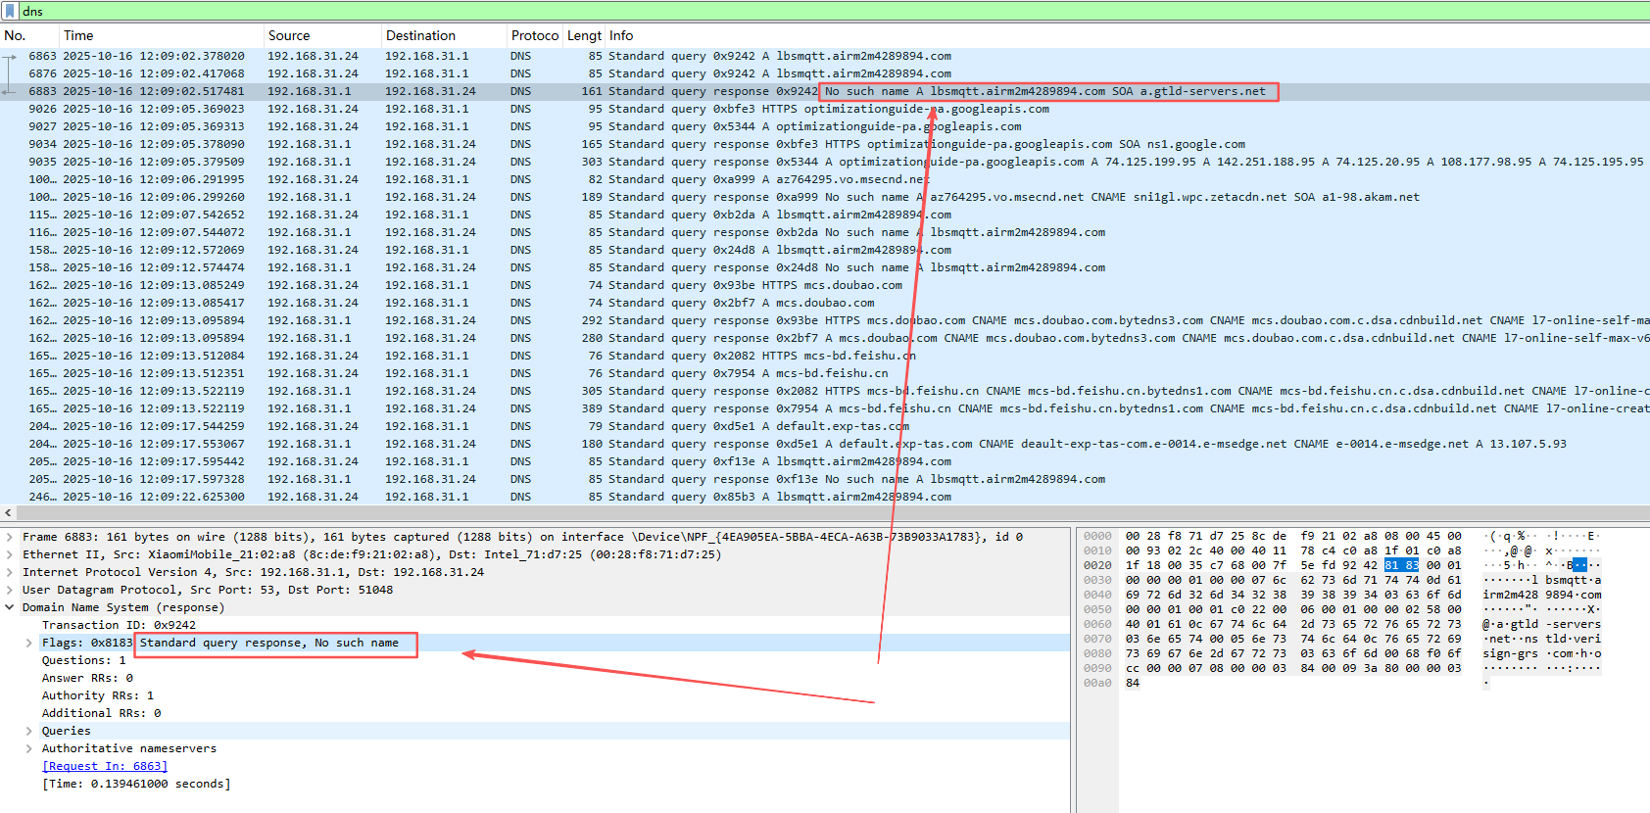Sort packets by the Time column
1650x813 pixels.
click(x=78, y=35)
